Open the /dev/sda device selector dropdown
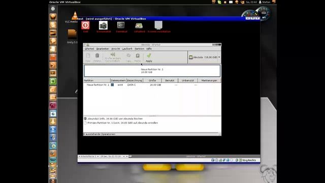Viewport: 325px width, 183px height. pyautogui.click(x=204, y=57)
